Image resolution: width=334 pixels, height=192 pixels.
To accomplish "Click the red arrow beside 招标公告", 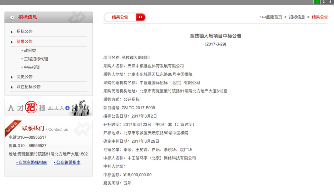I will [x=12, y=32].
